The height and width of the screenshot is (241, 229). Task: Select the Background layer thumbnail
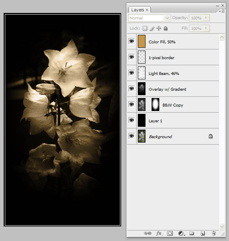click(x=141, y=136)
